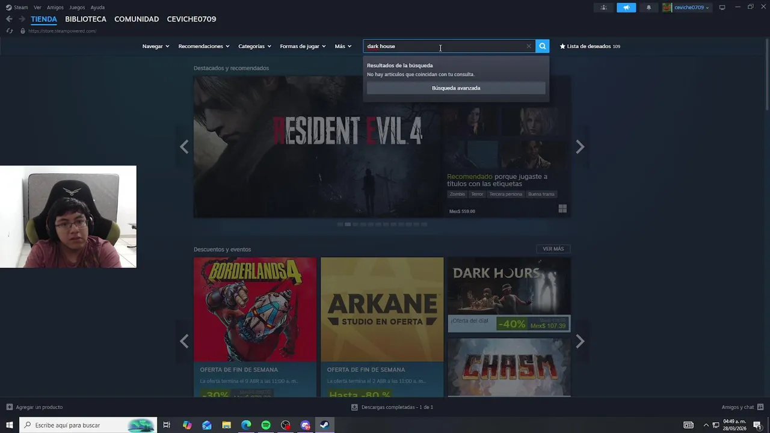Open Microsoft Edge from the taskbar

pos(246,425)
